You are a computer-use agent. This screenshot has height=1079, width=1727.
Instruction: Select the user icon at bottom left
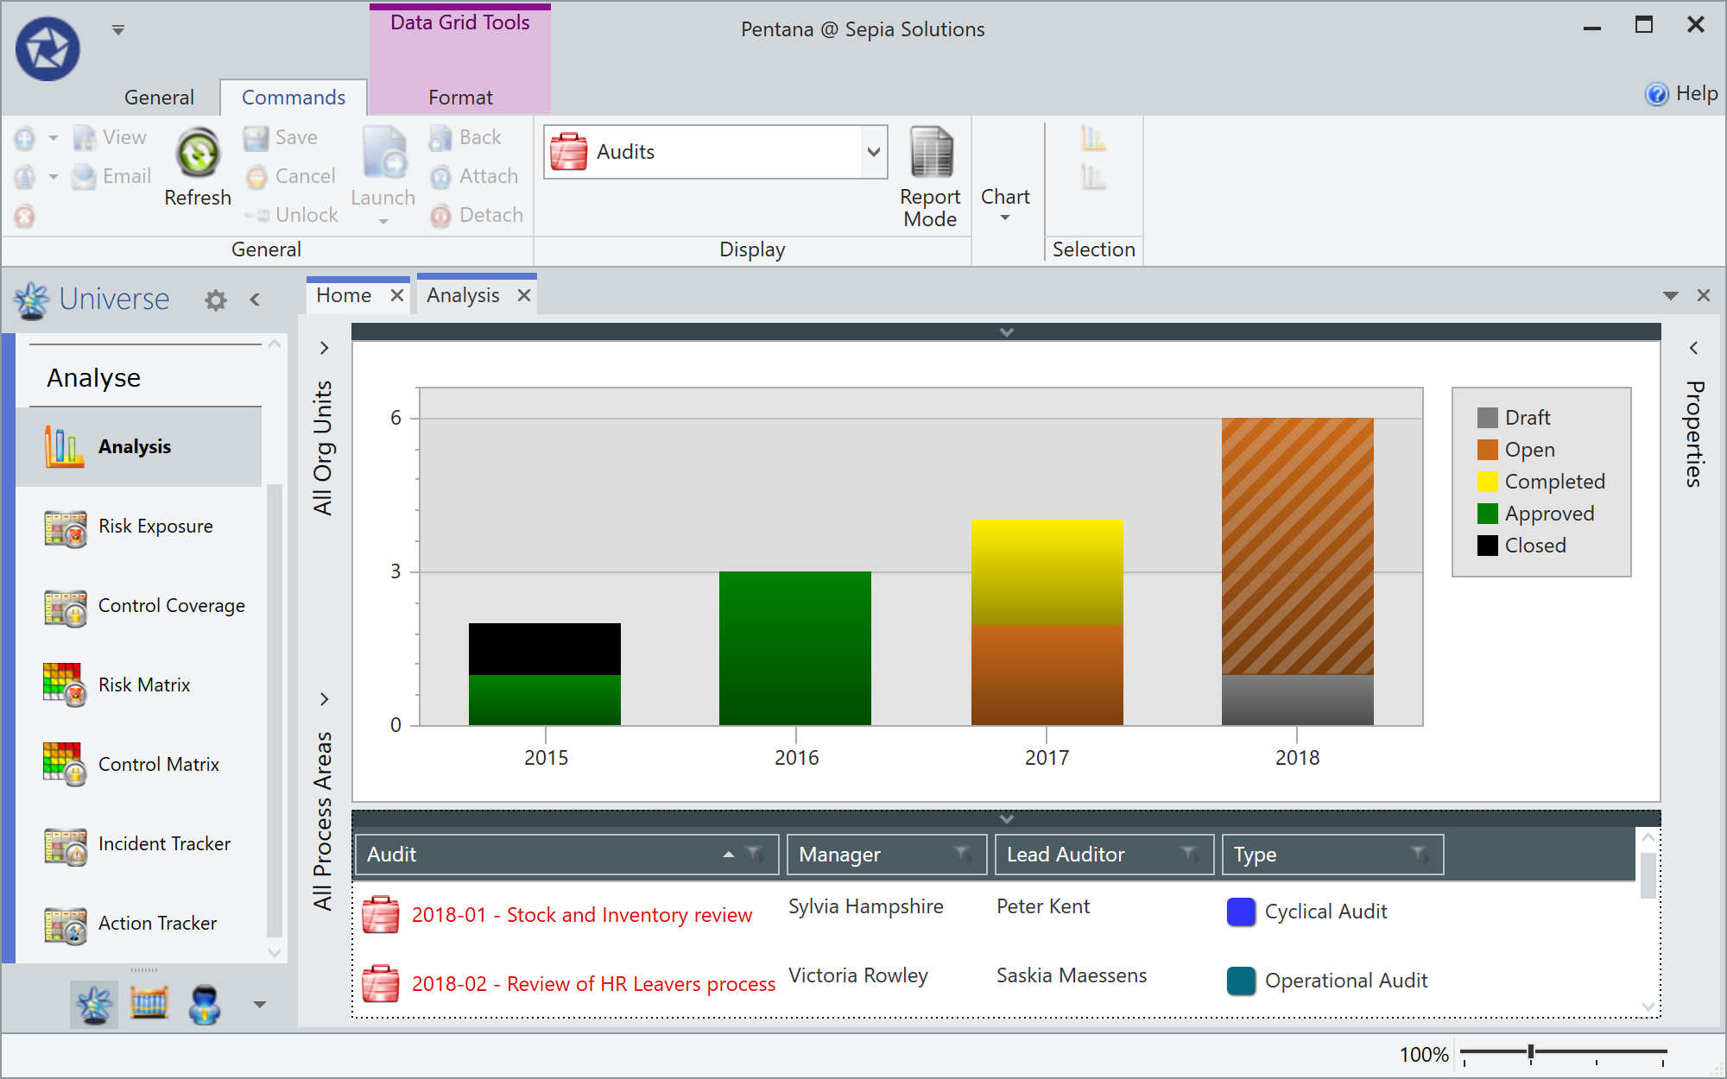205,1004
